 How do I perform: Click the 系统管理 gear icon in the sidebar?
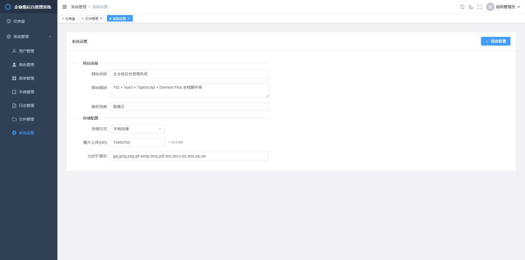pyautogui.click(x=9, y=37)
